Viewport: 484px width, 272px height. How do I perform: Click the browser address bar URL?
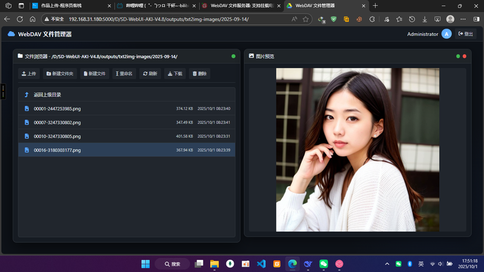(159, 19)
